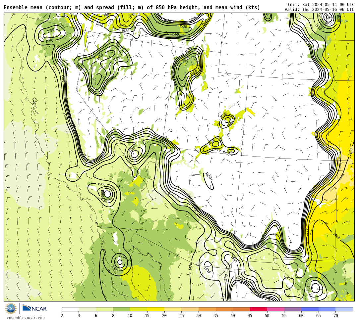Pick the yellow-green 10–15 colorbar swatch
The width and height of the screenshot is (358, 322).
(x=139, y=309)
